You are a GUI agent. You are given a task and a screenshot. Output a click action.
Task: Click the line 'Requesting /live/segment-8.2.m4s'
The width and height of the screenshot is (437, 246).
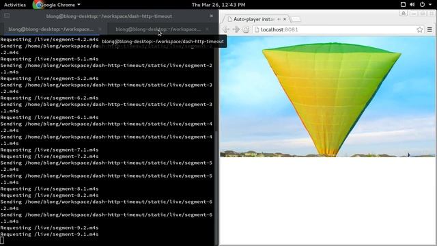(x=49, y=195)
